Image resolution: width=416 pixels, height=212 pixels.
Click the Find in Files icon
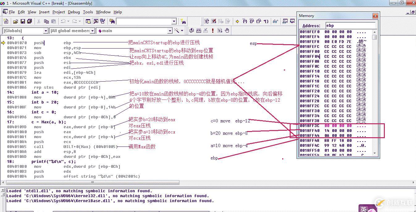pyautogui.click(x=112, y=21)
